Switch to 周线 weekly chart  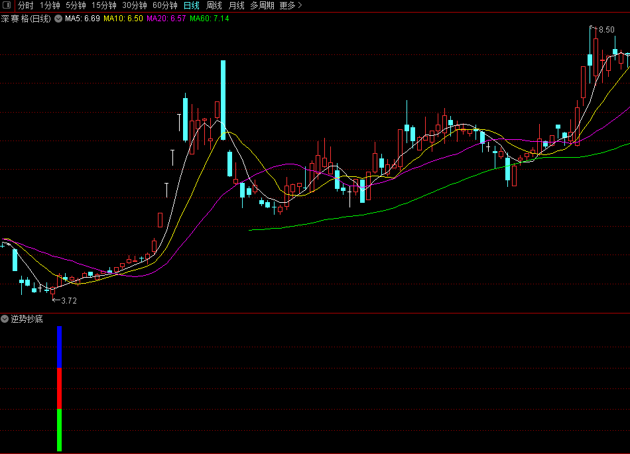214,5
